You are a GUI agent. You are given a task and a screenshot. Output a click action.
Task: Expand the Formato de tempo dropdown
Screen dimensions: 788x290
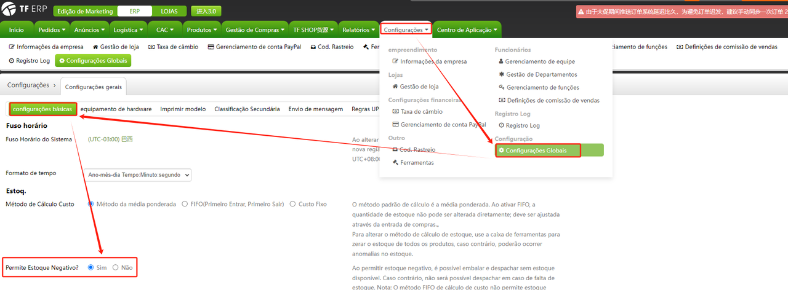click(139, 175)
